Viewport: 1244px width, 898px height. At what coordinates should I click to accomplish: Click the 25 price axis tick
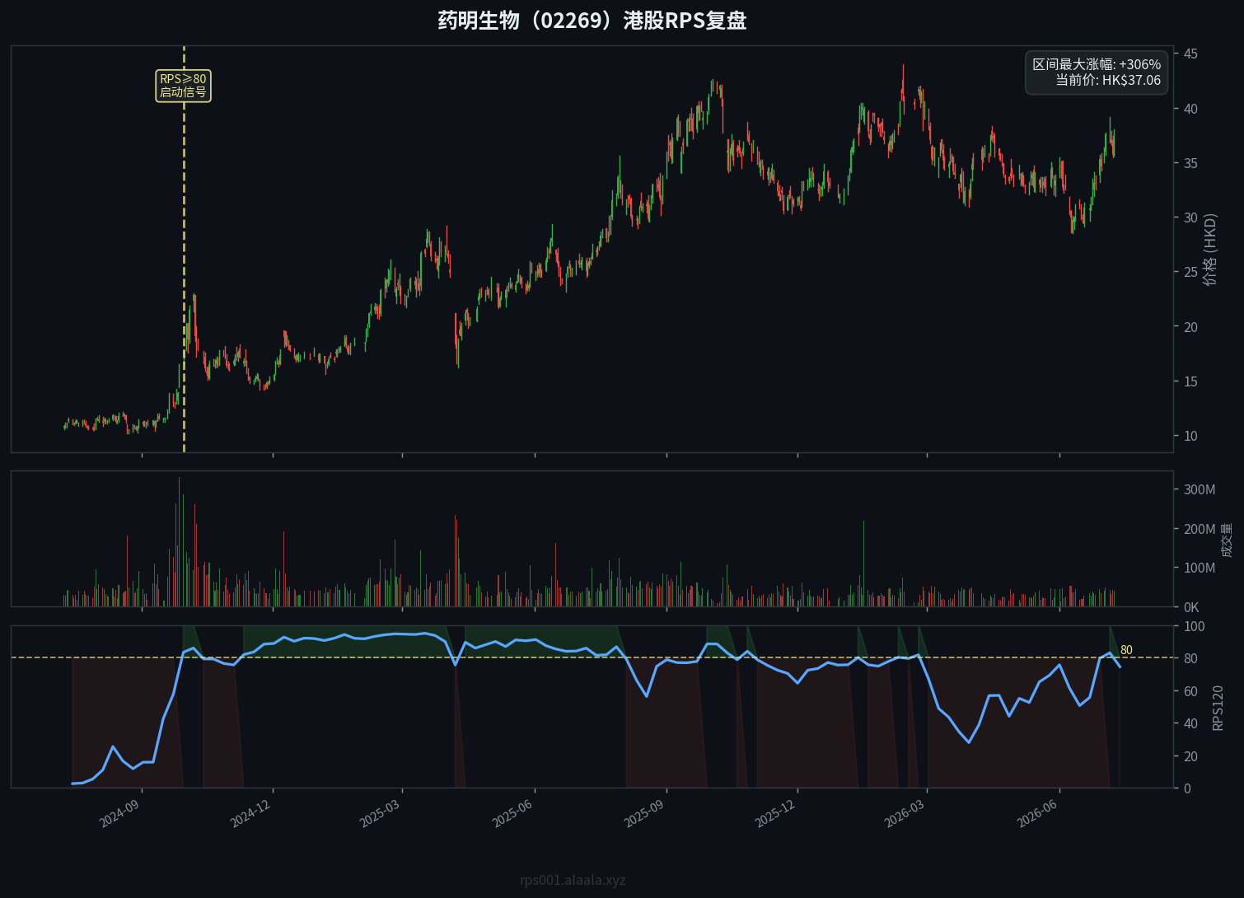point(1190,272)
